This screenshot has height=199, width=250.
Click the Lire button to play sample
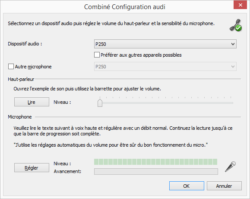click(32, 102)
